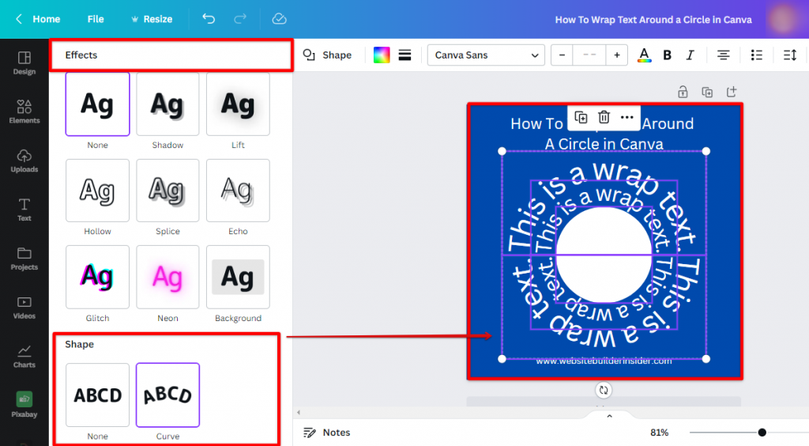This screenshot has height=446, width=809.
Task: Toggle italic formatting
Action: click(690, 55)
